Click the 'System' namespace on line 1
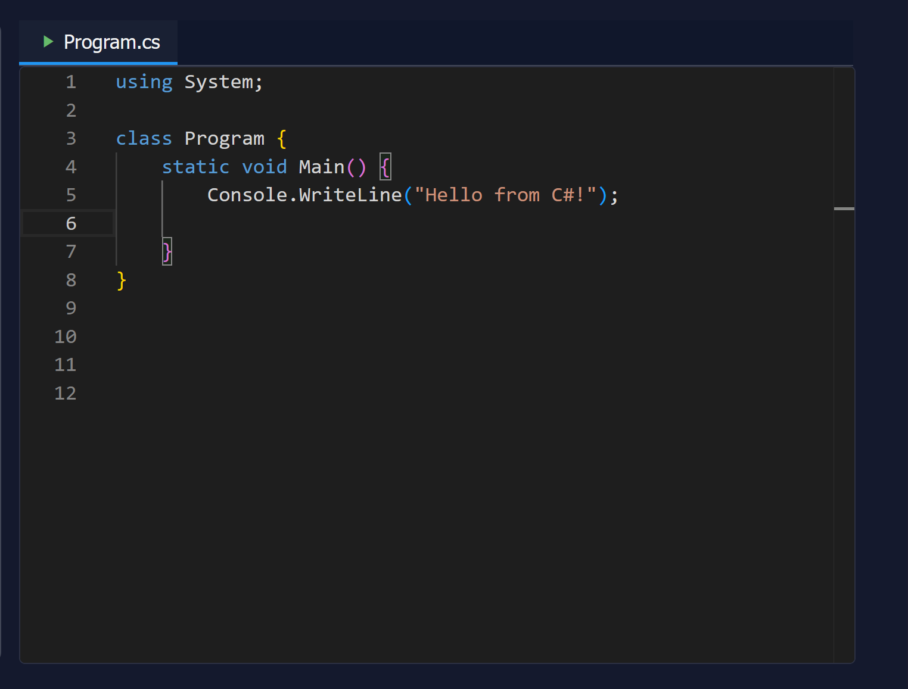 coord(219,82)
